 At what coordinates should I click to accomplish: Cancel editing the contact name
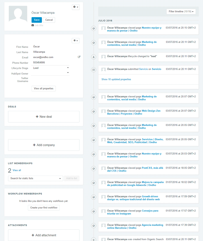tap(49, 20)
